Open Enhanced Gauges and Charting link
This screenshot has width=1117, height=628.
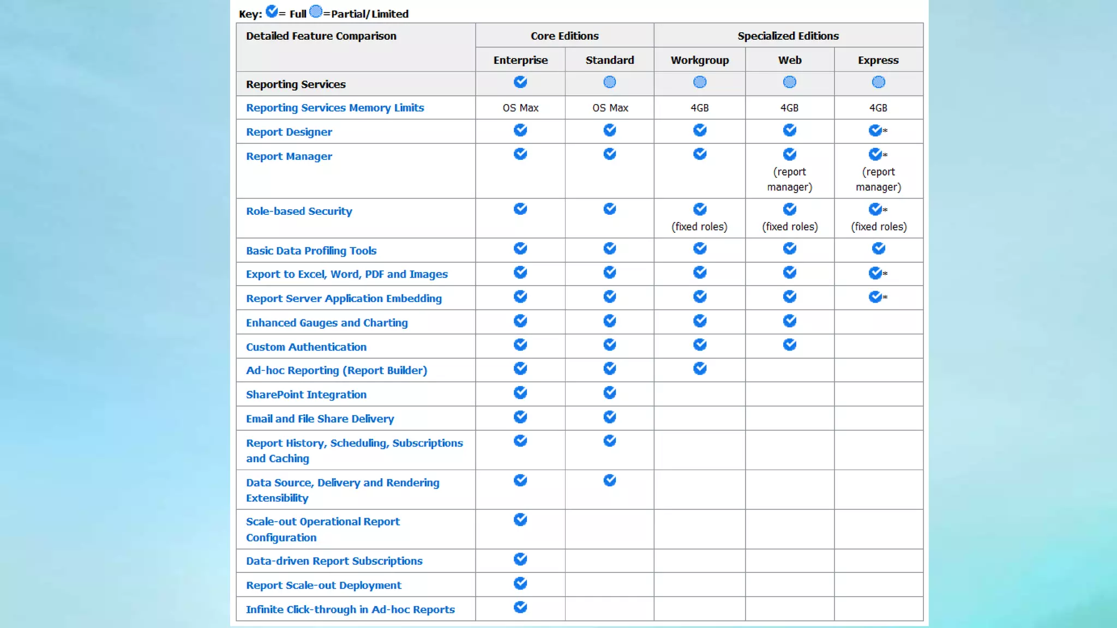click(326, 323)
